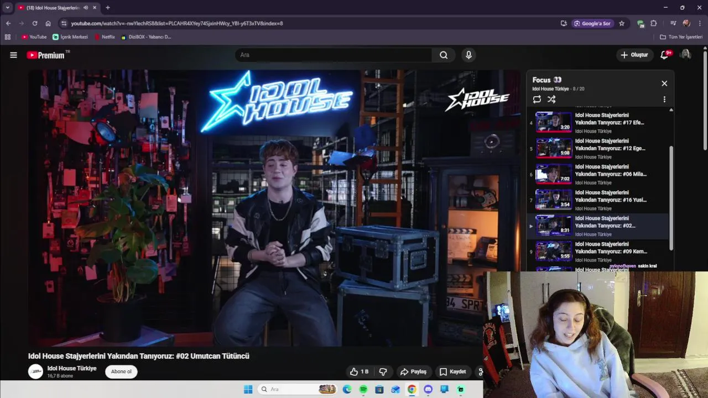This screenshot has height=398, width=708.
Task: Close the Idol House YouTube tab
Action: click(x=95, y=8)
